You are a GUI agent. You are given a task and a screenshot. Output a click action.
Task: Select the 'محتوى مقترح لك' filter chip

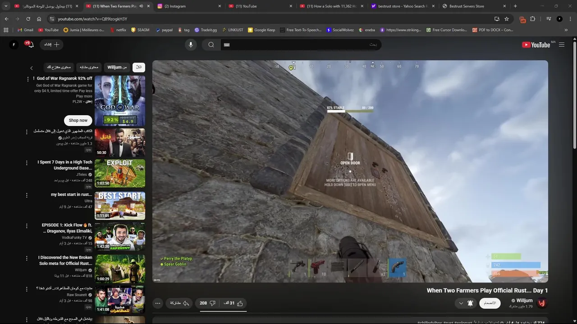coord(59,67)
